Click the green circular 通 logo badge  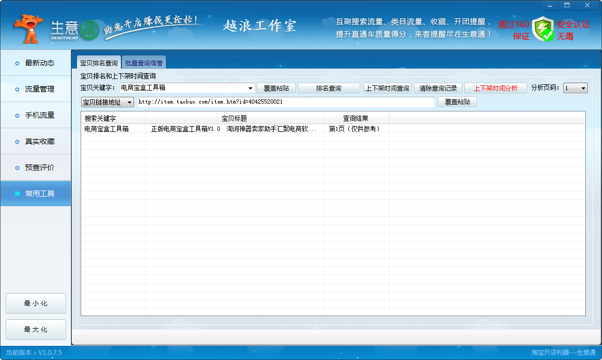(90, 30)
